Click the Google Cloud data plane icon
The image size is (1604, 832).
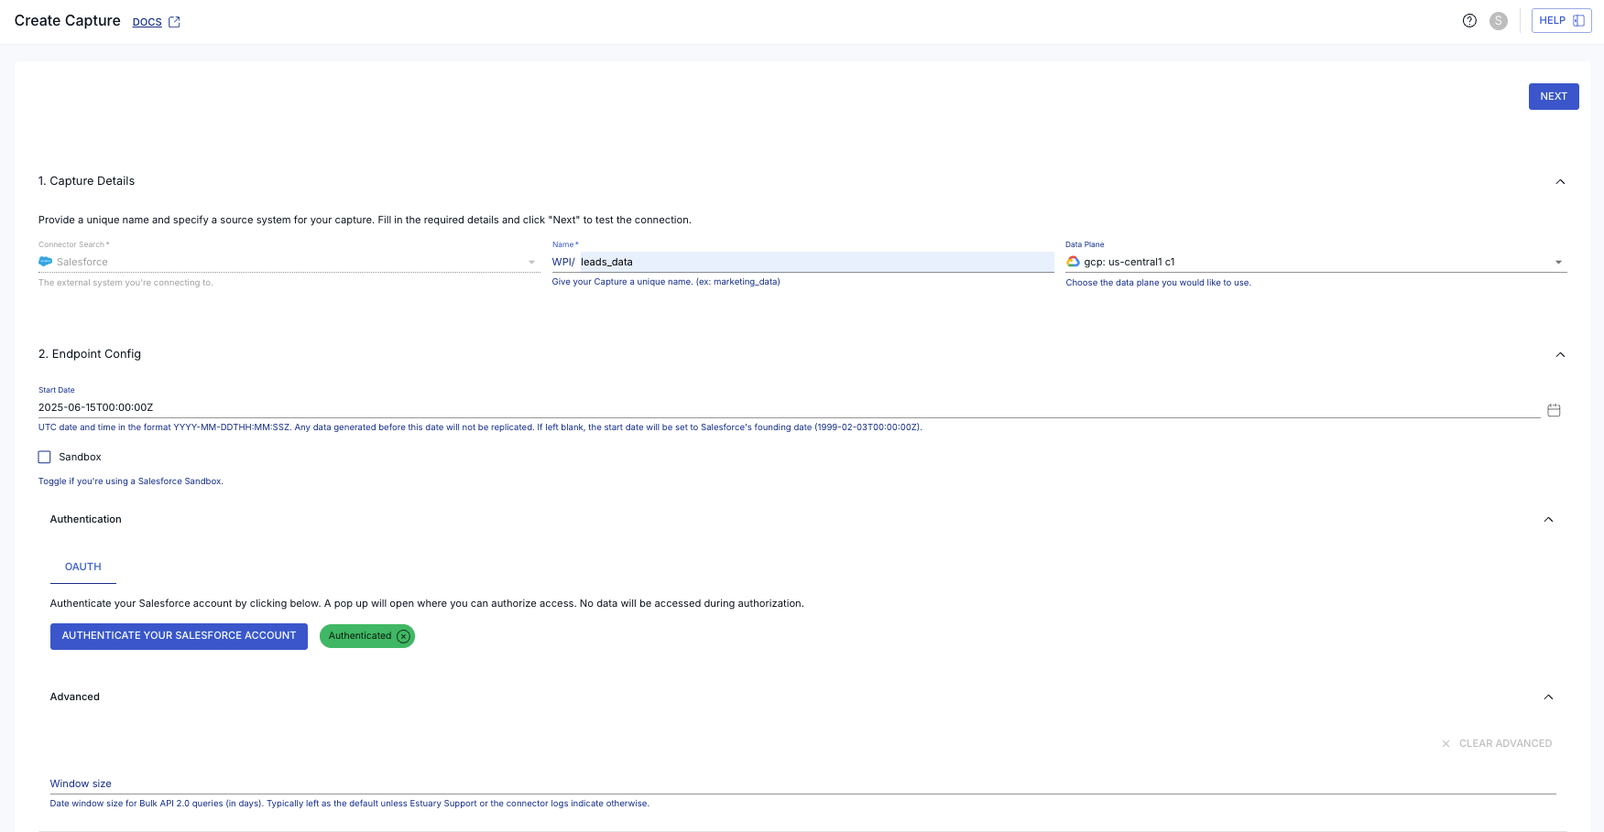(1073, 262)
